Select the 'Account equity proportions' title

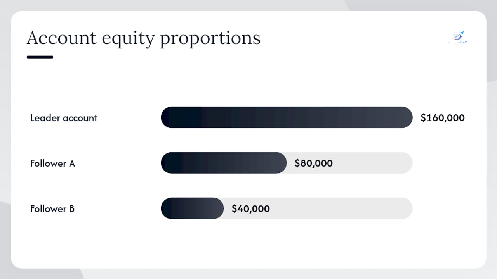(144, 38)
